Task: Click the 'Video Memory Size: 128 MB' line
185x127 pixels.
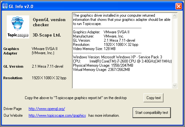Action: 94,49
